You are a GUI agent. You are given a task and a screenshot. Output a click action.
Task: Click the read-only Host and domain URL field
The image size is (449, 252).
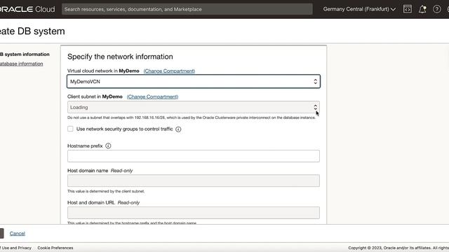[x=194, y=213]
